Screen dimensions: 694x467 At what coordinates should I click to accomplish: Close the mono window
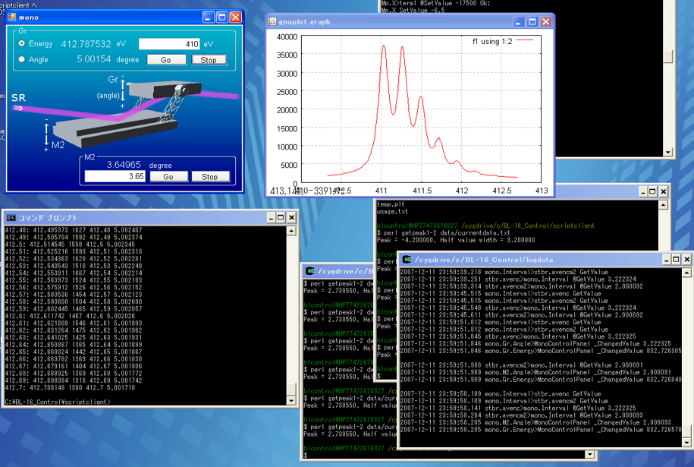tap(236, 17)
